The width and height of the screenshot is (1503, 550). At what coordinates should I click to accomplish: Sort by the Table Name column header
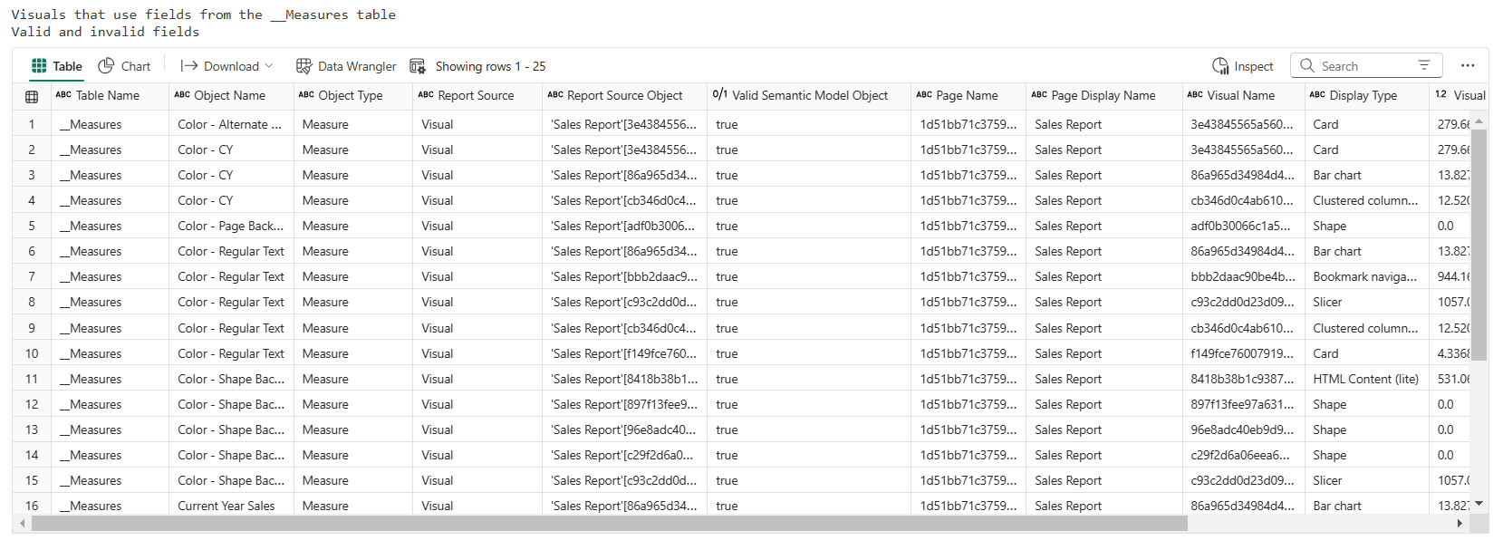107,95
